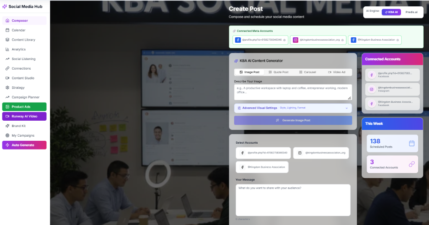429x225 pixels.
Task: Click the calendar icon on Scheduled Posts card
Action: click(x=412, y=143)
